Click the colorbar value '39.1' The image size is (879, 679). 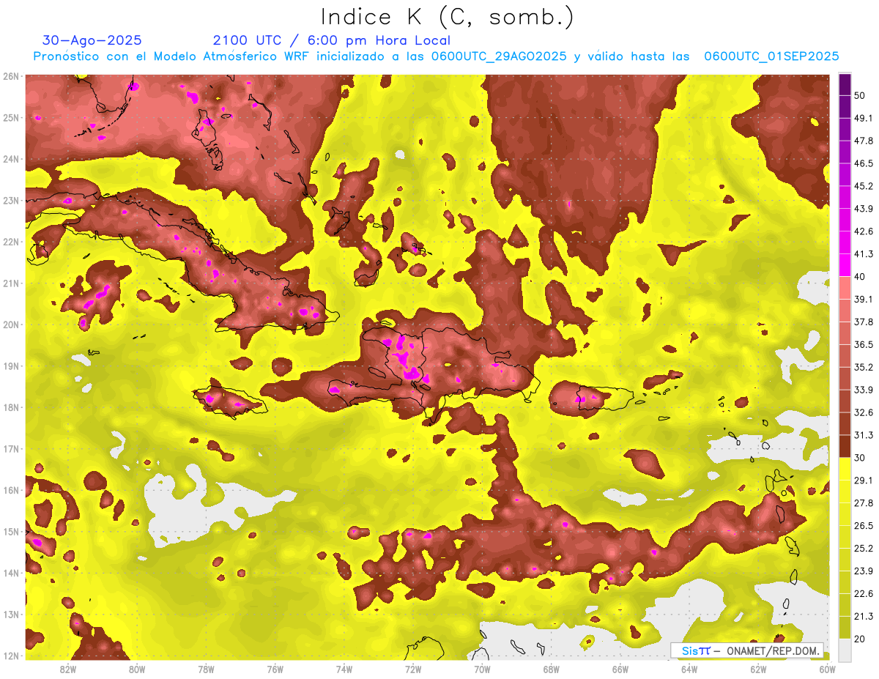coord(864,300)
